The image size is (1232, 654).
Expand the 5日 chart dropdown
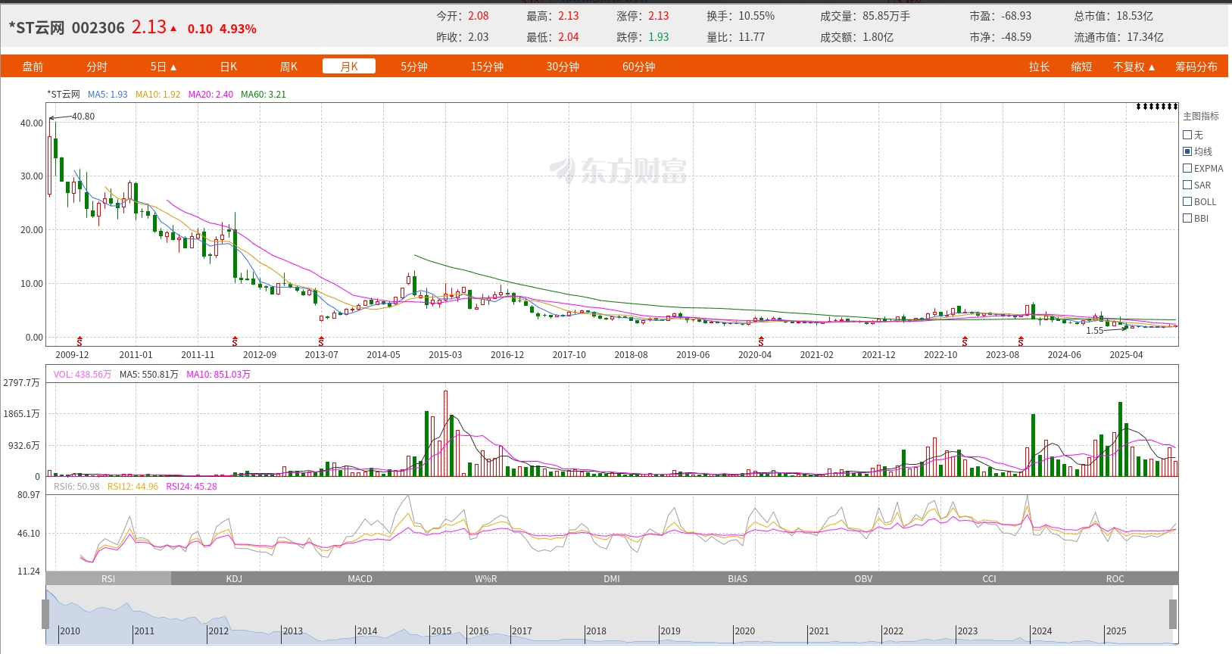(163, 67)
